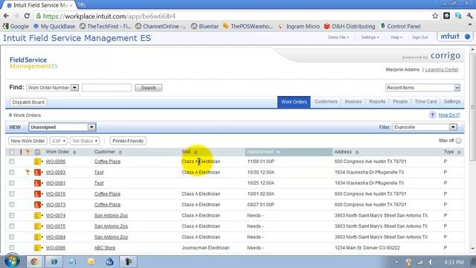
Task: Expand the Set Status dropdown
Action: pos(85,141)
